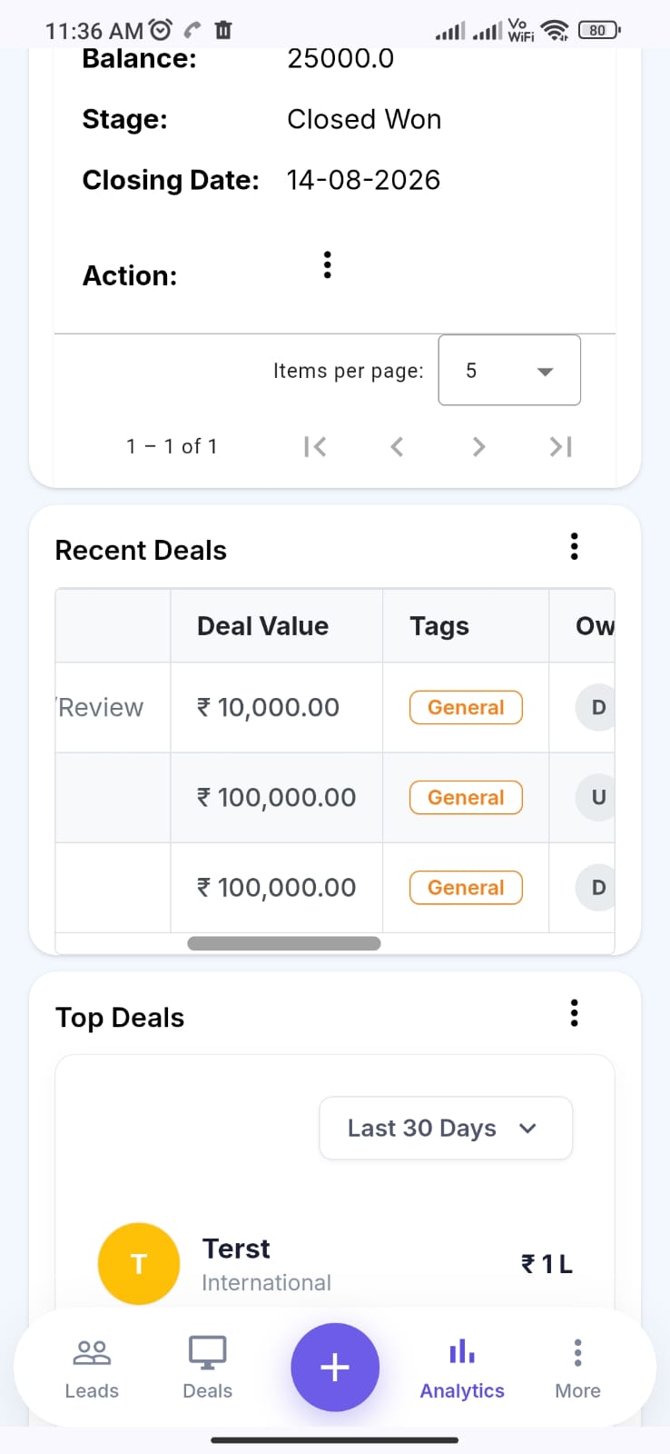Viewport: 670px width, 1454px height.
Task: Jump to last page of results
Action: point(561,446)
